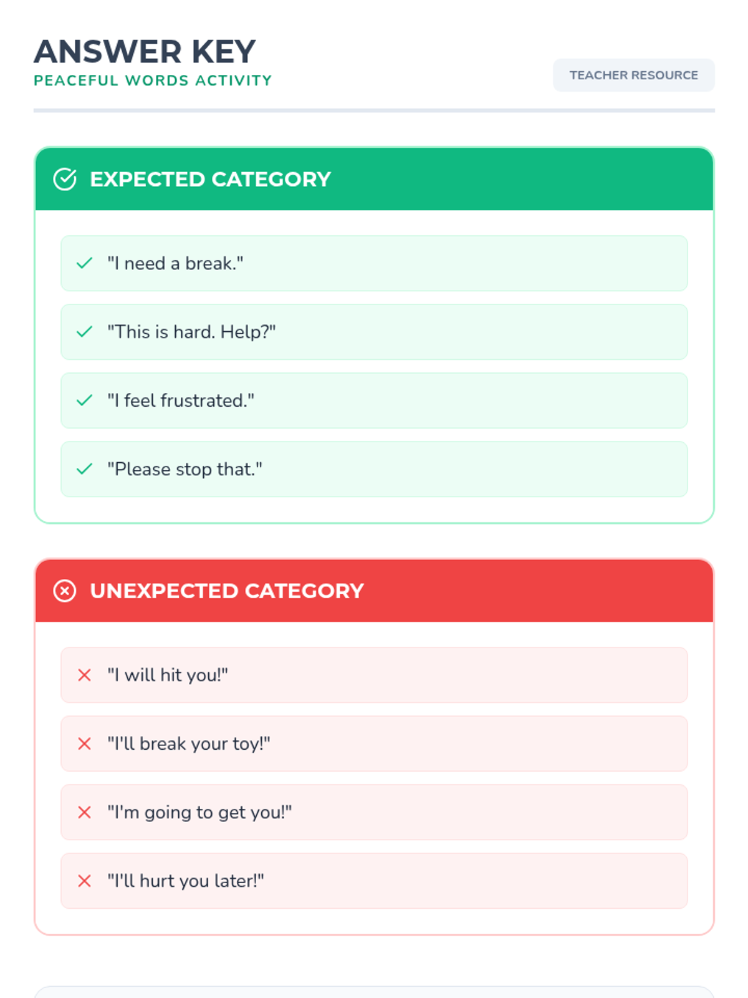Click the circled checkmark icon beside Expected Category
The width and height of the screenshot is (748, 998).
coord(65,179)
